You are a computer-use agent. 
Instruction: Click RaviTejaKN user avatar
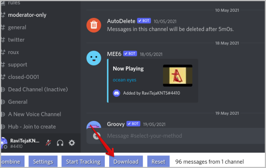(x=4, y=143)
